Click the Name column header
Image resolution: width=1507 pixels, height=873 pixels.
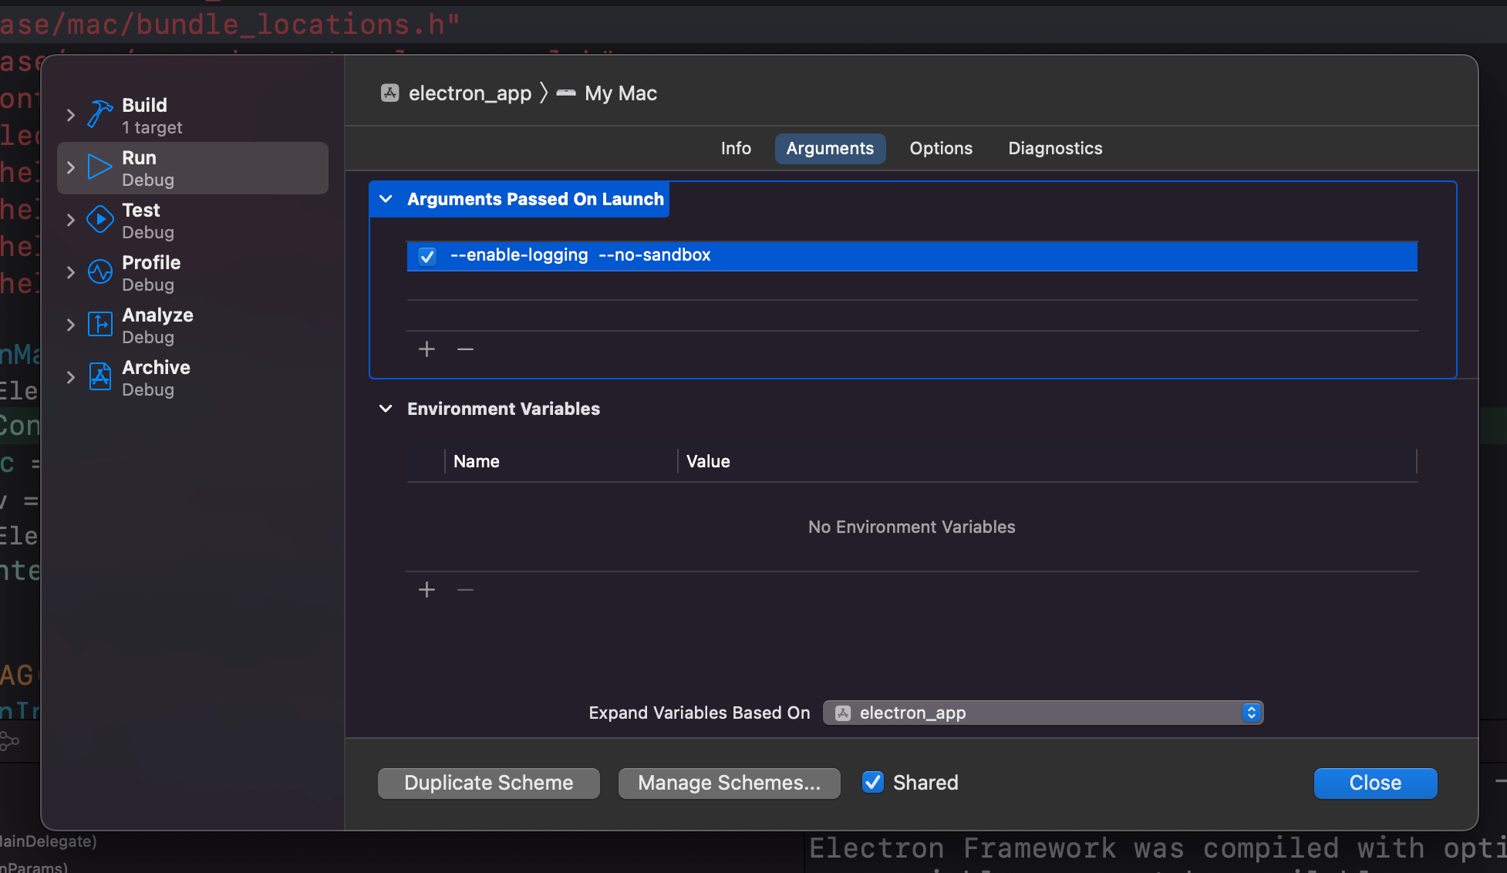coord(476,461)
